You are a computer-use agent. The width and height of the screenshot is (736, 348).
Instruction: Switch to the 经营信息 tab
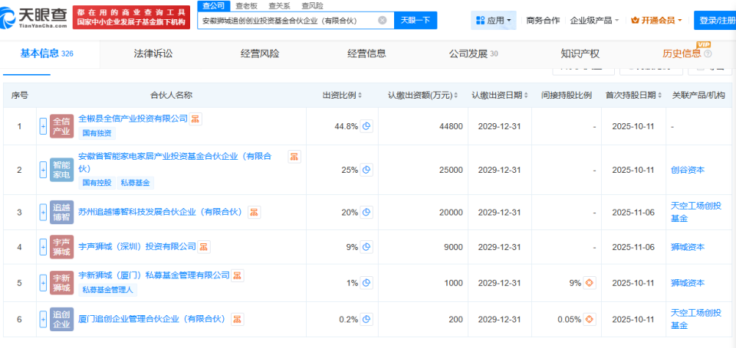[x=366, y=54]
